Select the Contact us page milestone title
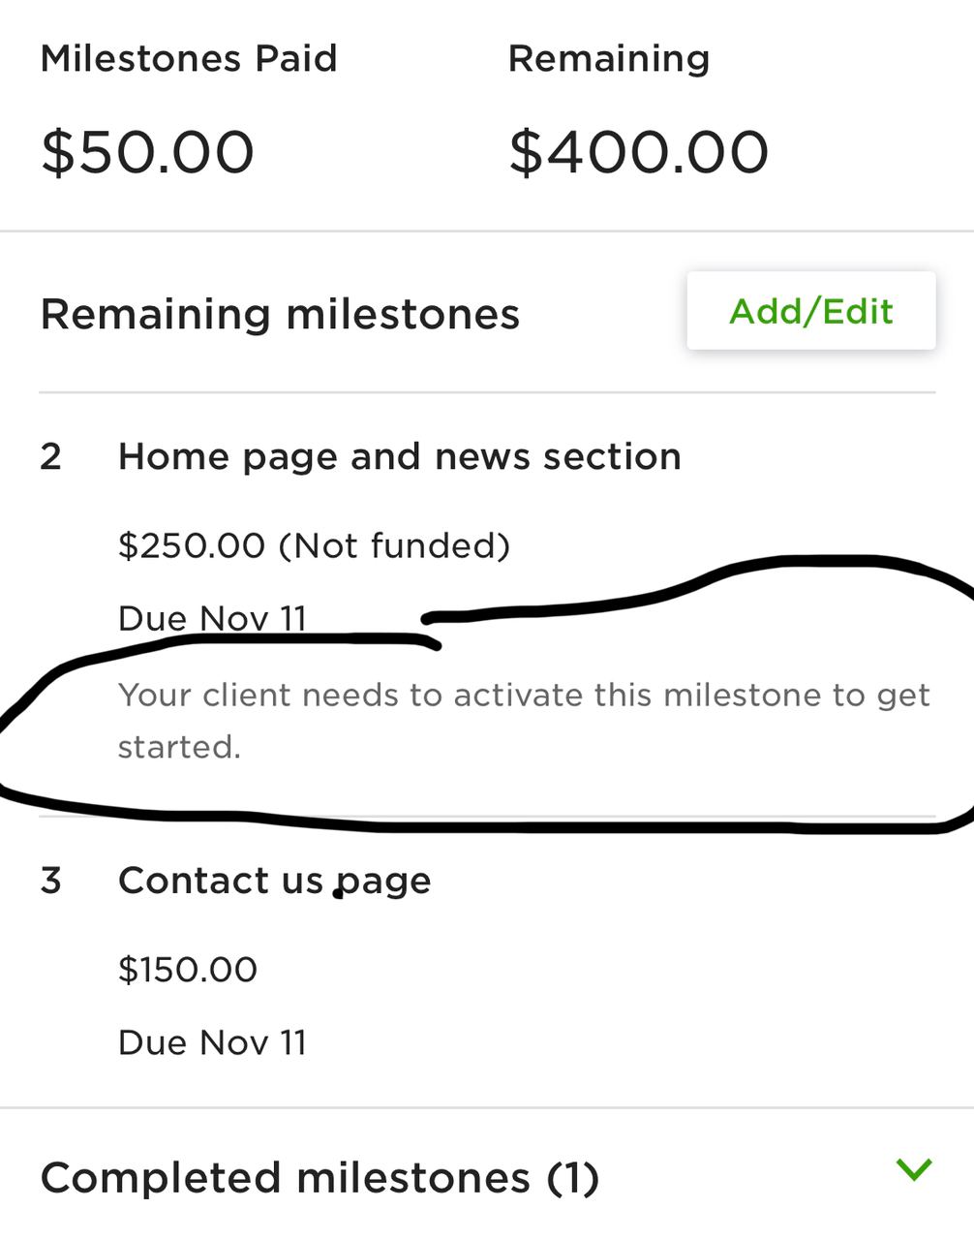This screenshot has width=974, height=1240. click(x=274, y=881)
